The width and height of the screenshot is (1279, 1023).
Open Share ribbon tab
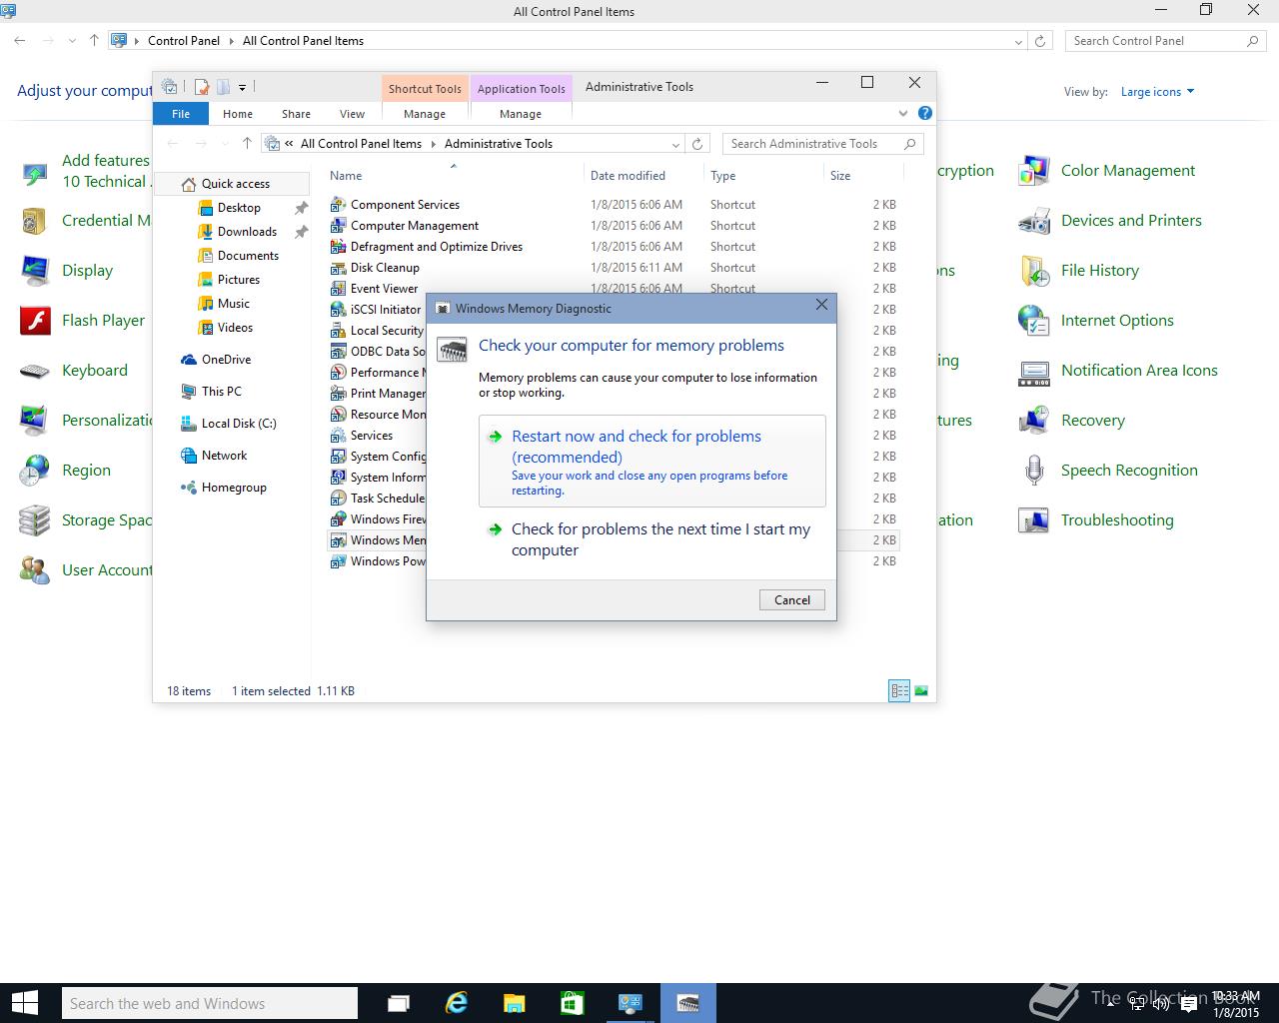point(296,114)
